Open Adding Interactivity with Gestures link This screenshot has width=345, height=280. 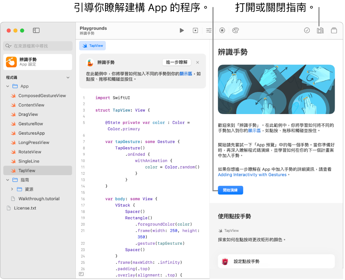(x=252, y=175)
